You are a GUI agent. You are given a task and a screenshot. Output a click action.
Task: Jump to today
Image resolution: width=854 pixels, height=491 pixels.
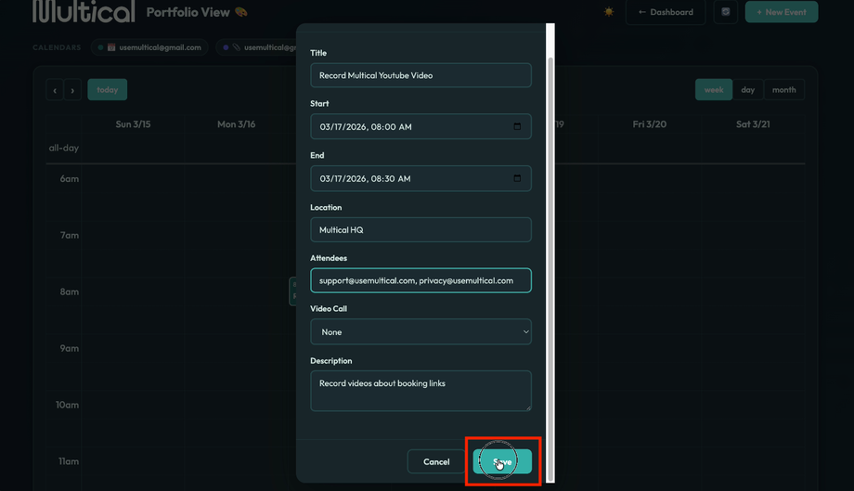click(108, 90)
